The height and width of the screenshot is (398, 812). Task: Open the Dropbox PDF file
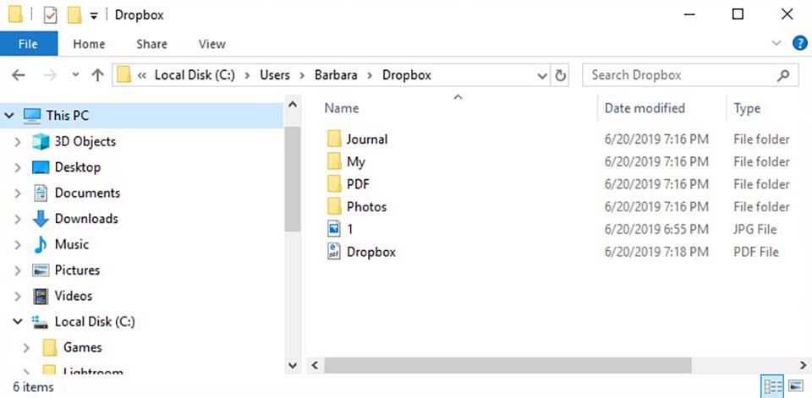tap(370, 252)
